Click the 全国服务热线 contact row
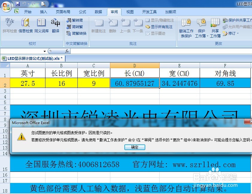The width and height of the screenshot is (252, 194). [130, 164]
